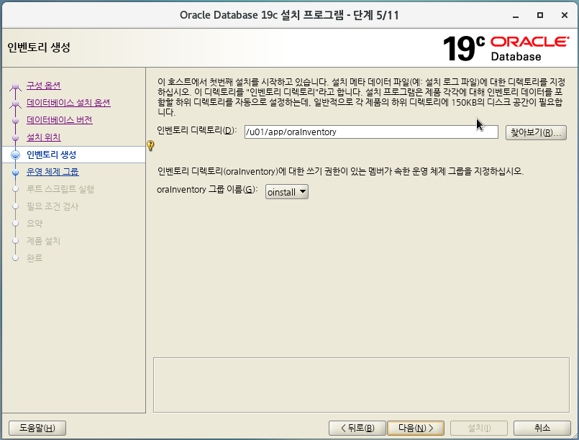Go back with the 뒤로(B) button
The width and height of the screenshot is (579, 440).
[x=357, y=428]
